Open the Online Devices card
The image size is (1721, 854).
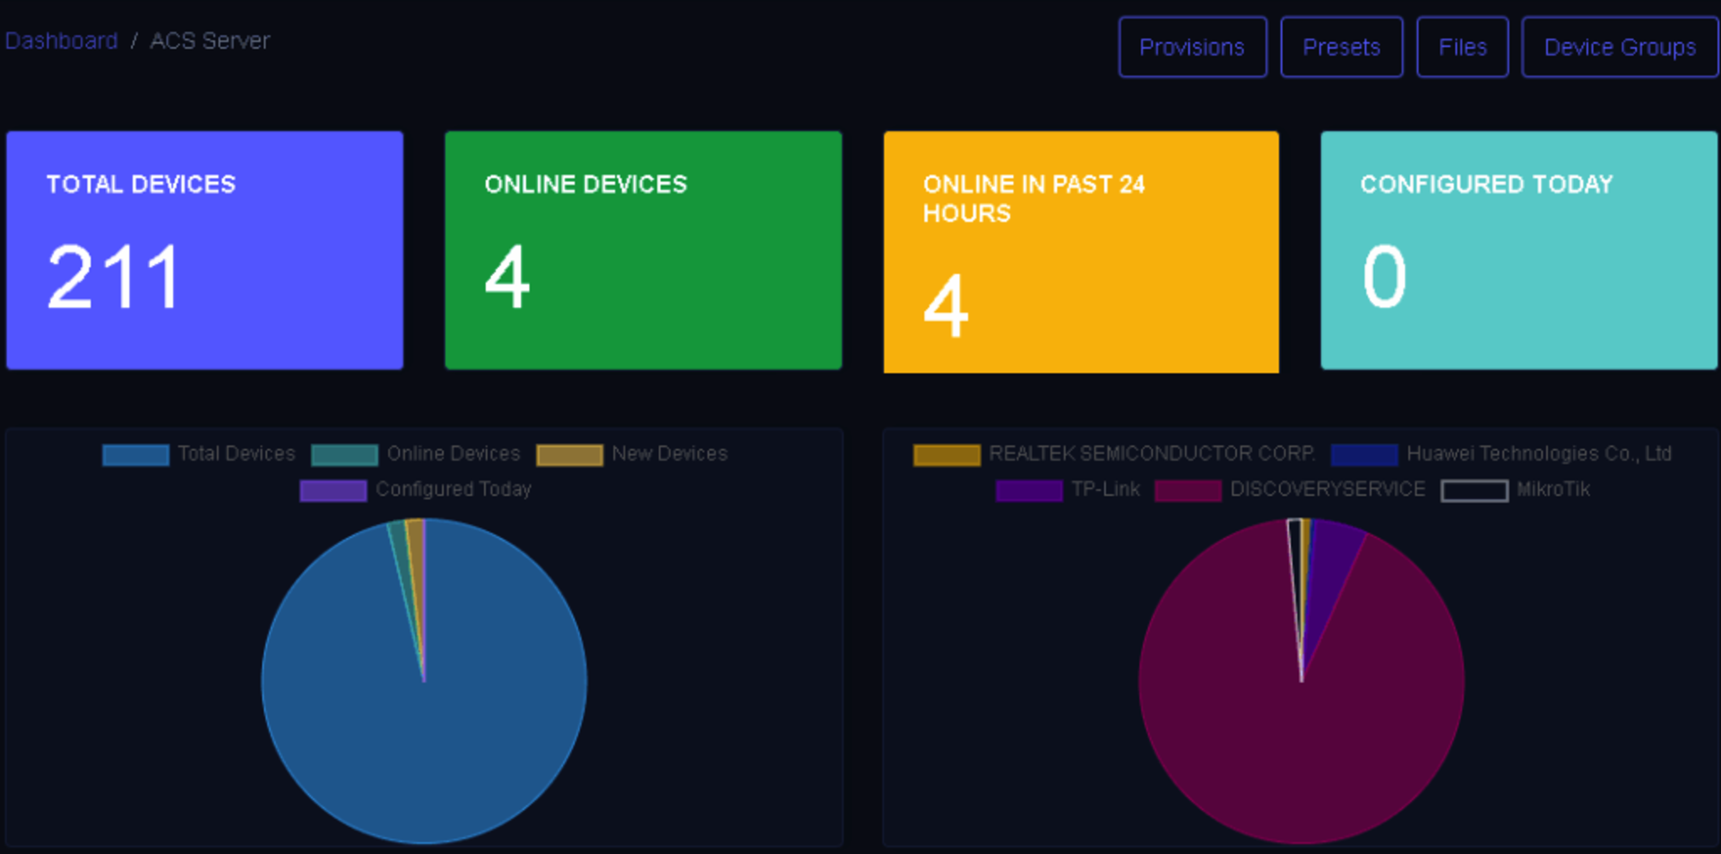tap(643, 250)
